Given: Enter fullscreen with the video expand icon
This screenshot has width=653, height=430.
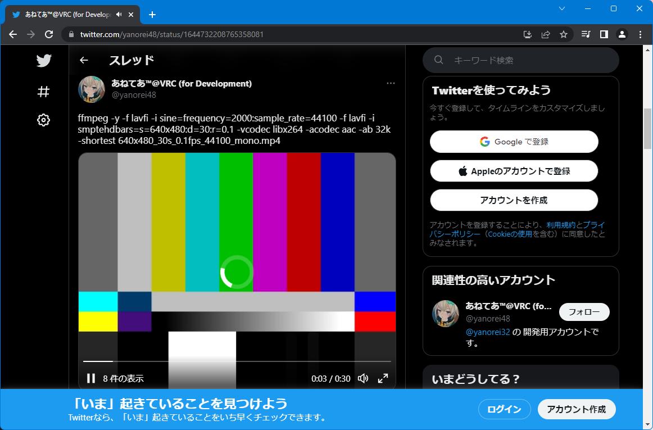Looking at the screenshot, I should point(383,378).
